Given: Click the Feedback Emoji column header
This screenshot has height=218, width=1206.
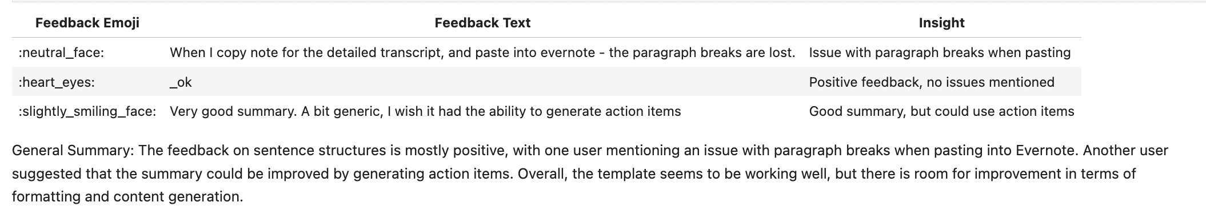Looking at the screenshot, I should click(x=87, y=23).
